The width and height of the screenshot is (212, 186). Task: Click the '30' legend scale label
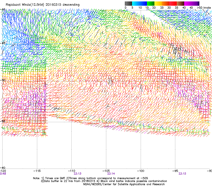point(169,8)
